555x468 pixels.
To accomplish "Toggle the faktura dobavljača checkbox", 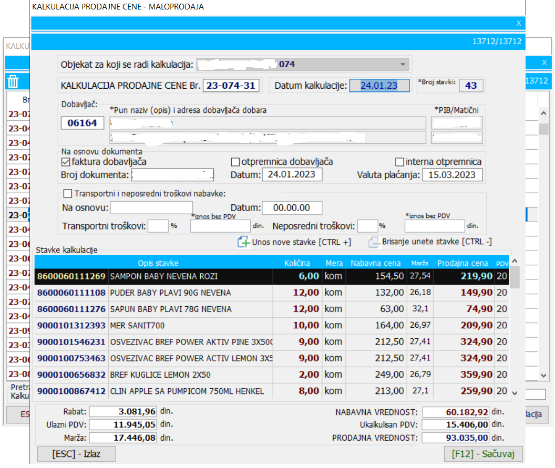I will point(66,162).
